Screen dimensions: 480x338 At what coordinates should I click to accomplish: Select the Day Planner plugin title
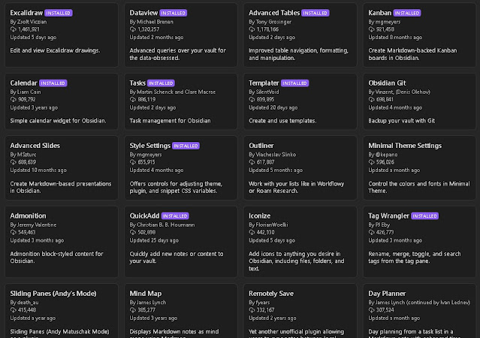(x=387, y=293)
